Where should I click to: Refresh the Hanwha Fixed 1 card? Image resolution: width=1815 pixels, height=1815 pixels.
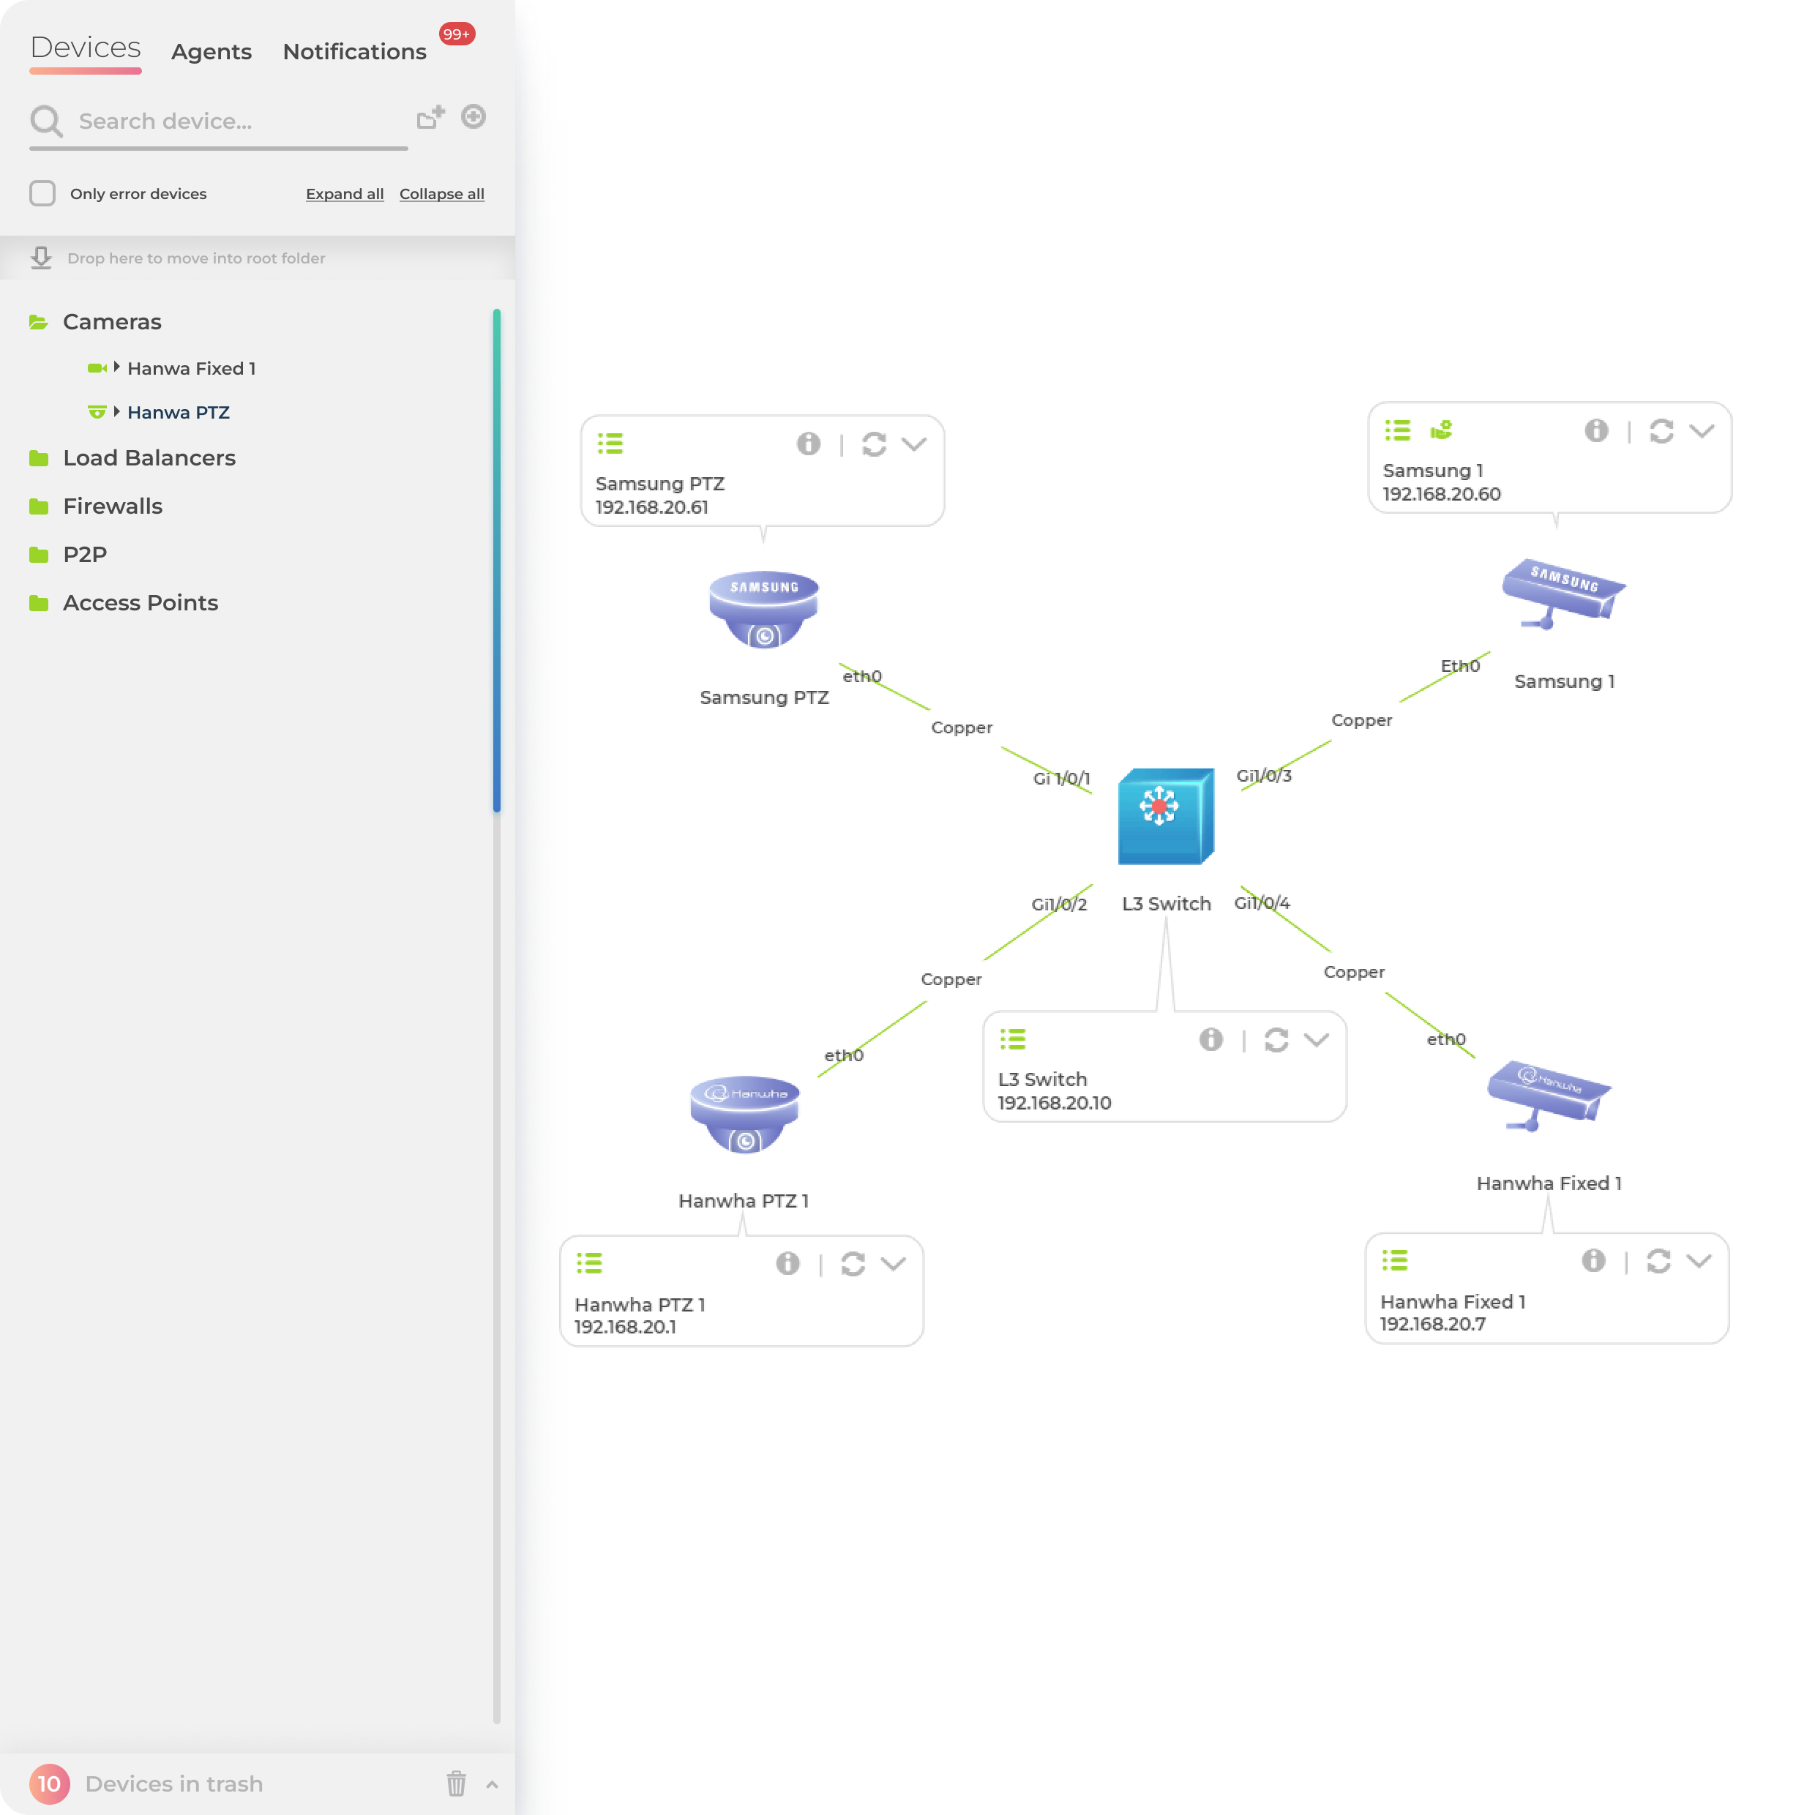(x=1659, y=1262)
